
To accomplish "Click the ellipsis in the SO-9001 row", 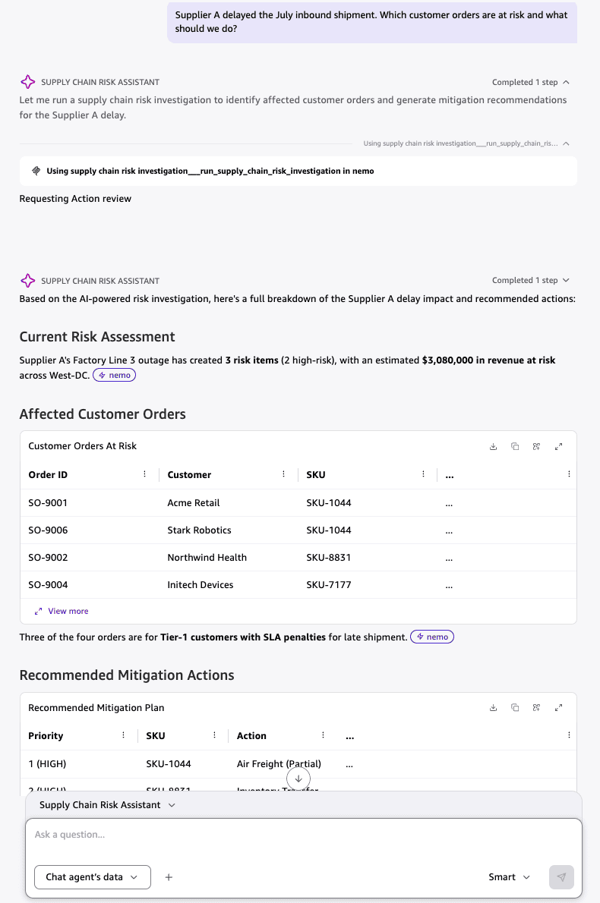I will 449,504.
